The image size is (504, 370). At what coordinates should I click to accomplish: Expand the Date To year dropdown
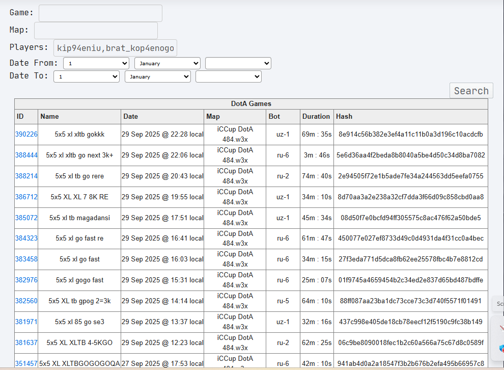(229, 76)
